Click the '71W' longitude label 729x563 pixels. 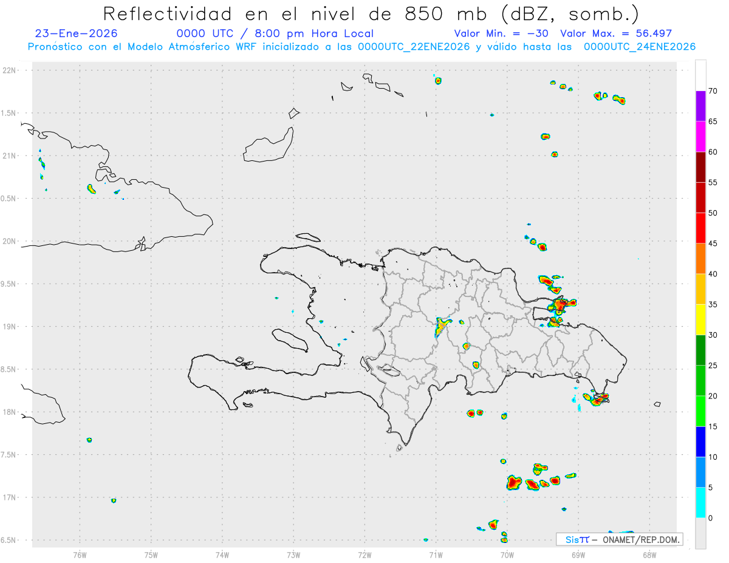pos(436,554)
